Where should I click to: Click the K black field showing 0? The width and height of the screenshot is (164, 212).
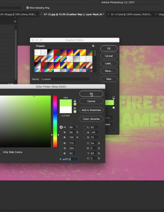click(x=93, y=158)
